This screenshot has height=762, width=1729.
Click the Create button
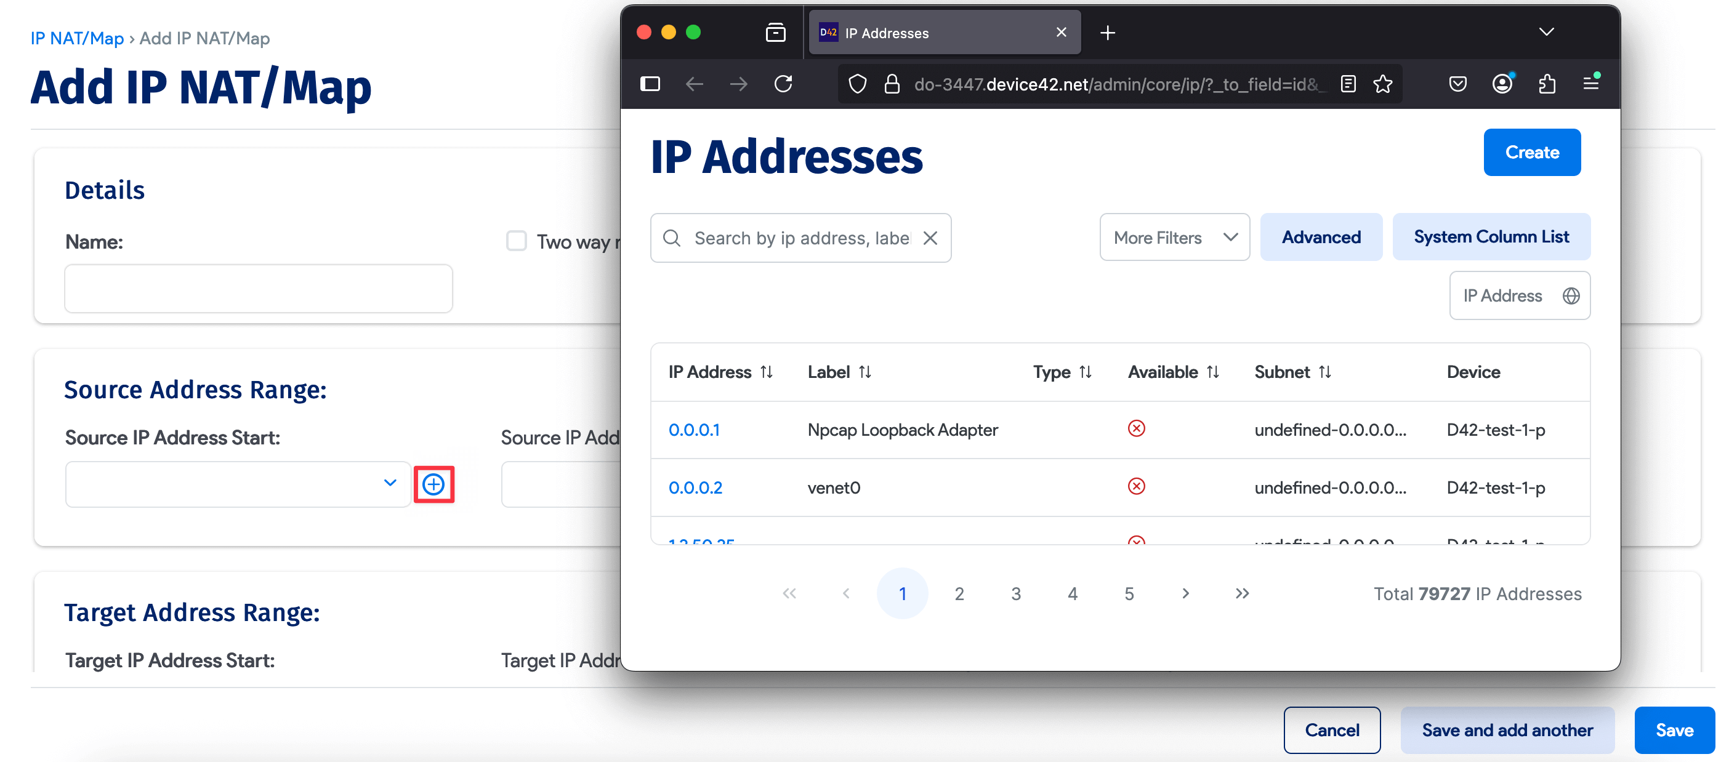[x=1533, y=152]
